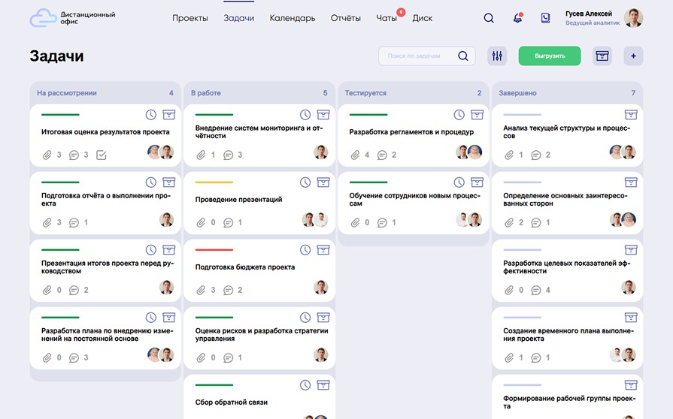The height and width of the screenshot is (419, 673).
Task: Click the Дистанционный офис logo
Action: (72, 18)
